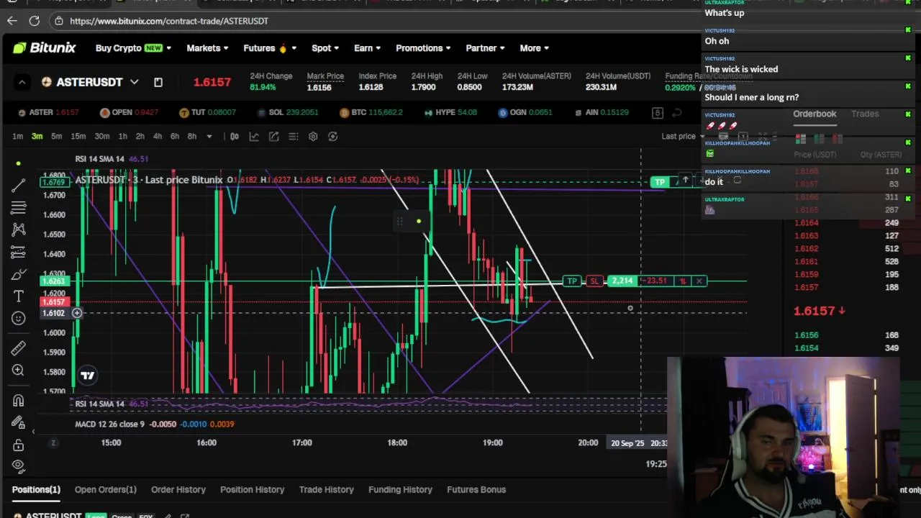Select HYPE ticker in the pairs bar
Screen dimensions: 921x518
[450, 112]
